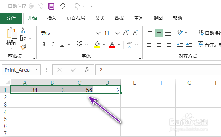Open the text orientation dropdown
Viewport: 221px width, 137px height.
[186, 33]
